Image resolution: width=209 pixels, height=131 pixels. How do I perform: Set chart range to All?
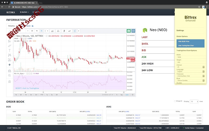56,95
